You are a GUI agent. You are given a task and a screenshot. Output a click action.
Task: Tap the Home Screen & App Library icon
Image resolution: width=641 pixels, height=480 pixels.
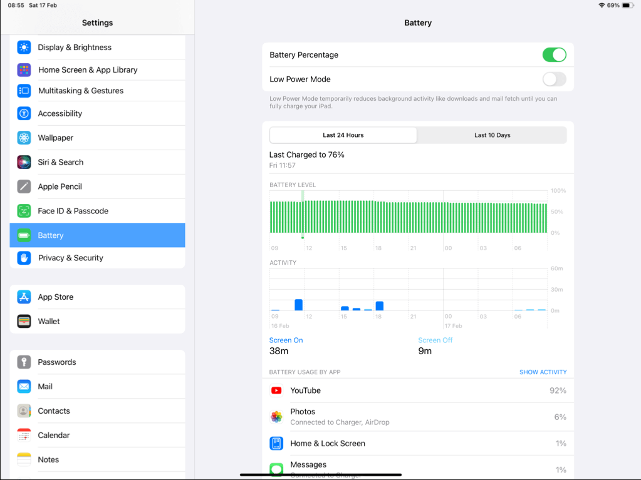tap(24, 70)
